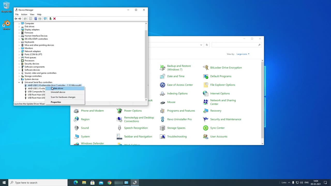This screenshot has width=331, height=186.
Task: Select the USB Composite Device entry
Action: pos(36,91)
